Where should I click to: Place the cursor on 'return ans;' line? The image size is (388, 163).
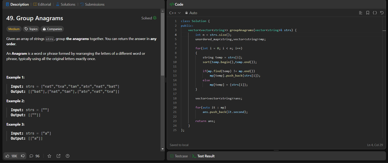pyautogui.click(x=205, y=121)
